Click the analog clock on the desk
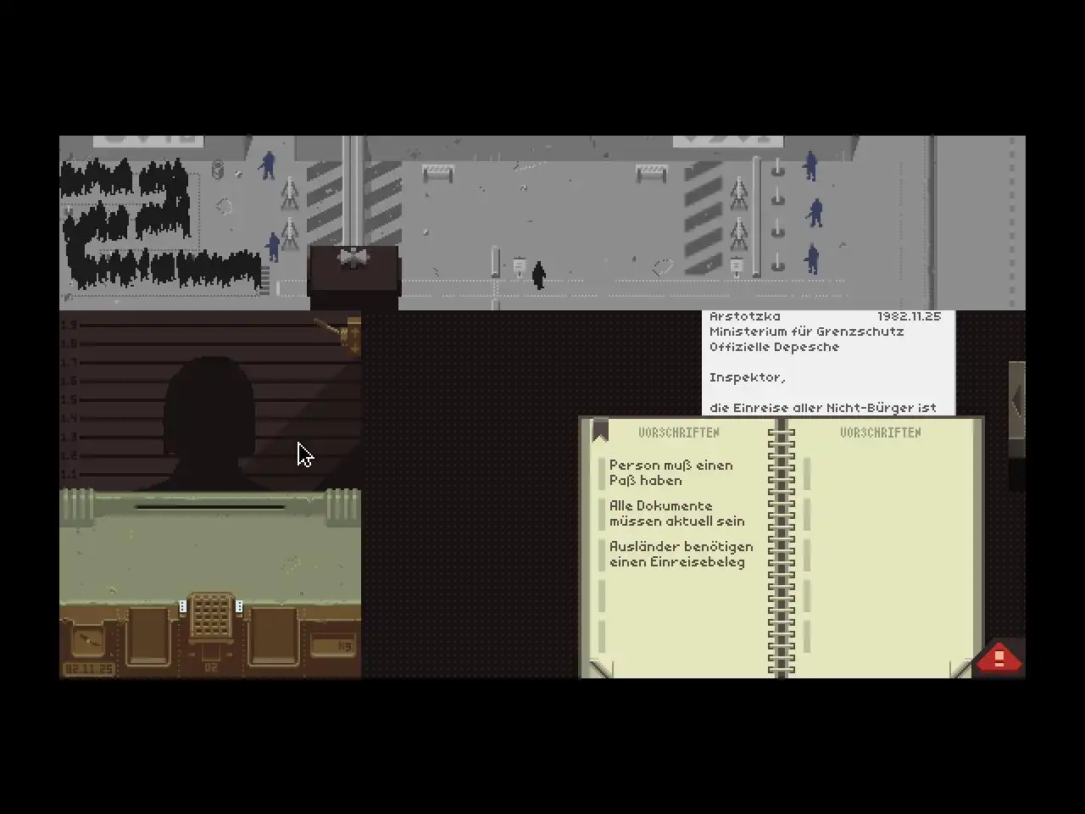 click(87, 642)
